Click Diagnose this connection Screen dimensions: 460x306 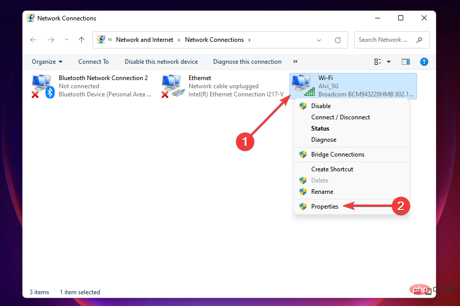247,61
